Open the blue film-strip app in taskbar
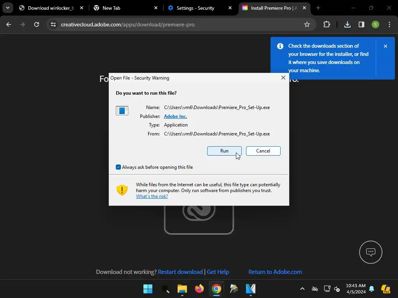 coord(251,289)
